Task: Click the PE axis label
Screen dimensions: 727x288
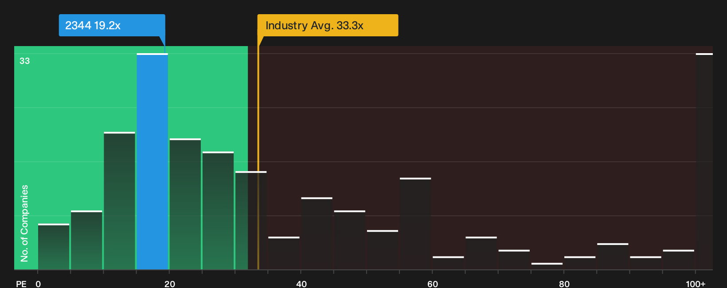Action: (x=21, y=284)
